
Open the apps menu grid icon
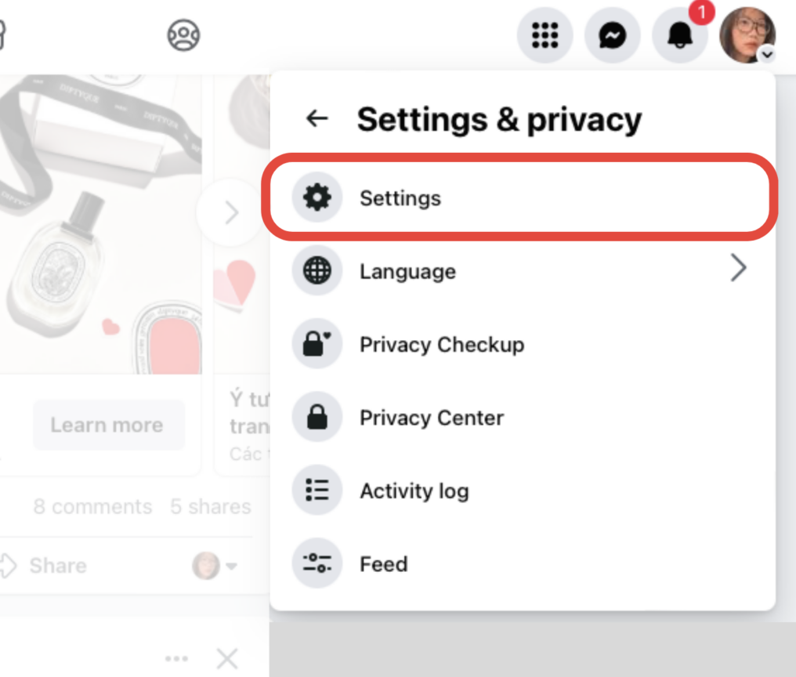click(545, 35)
